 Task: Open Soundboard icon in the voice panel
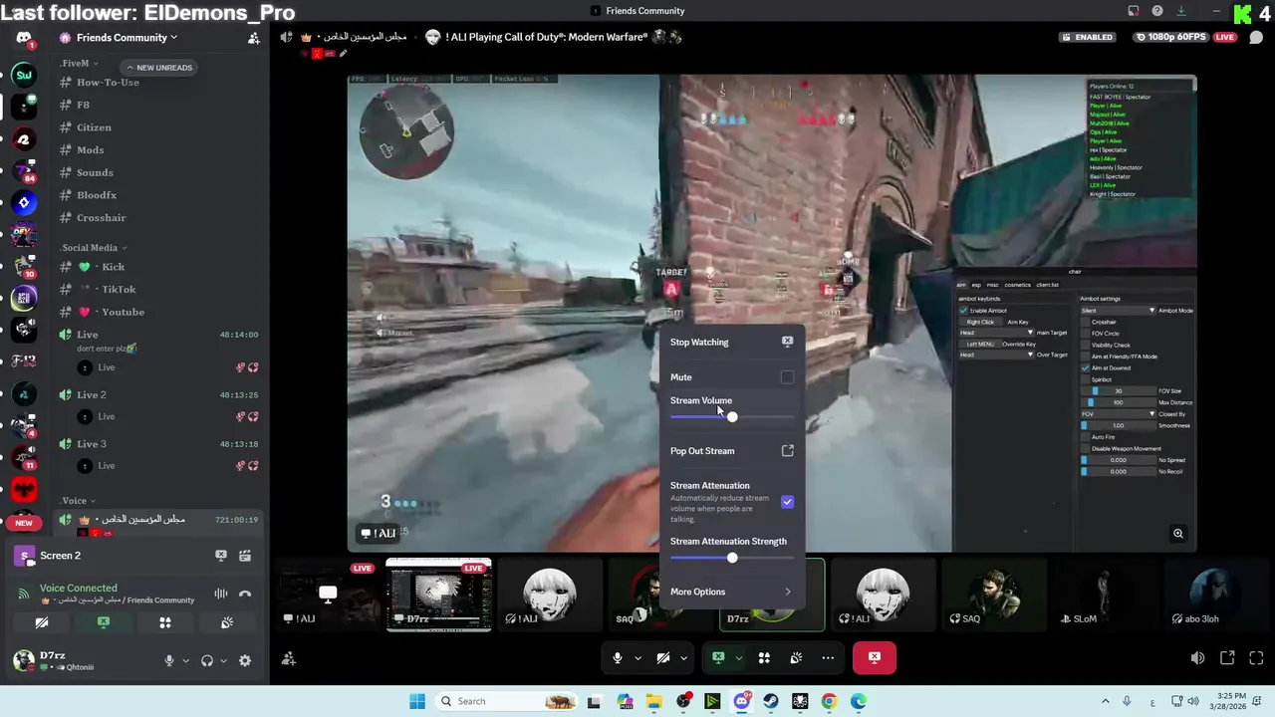point(227,622)
